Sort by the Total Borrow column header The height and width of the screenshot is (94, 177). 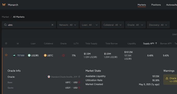point(111,44)
